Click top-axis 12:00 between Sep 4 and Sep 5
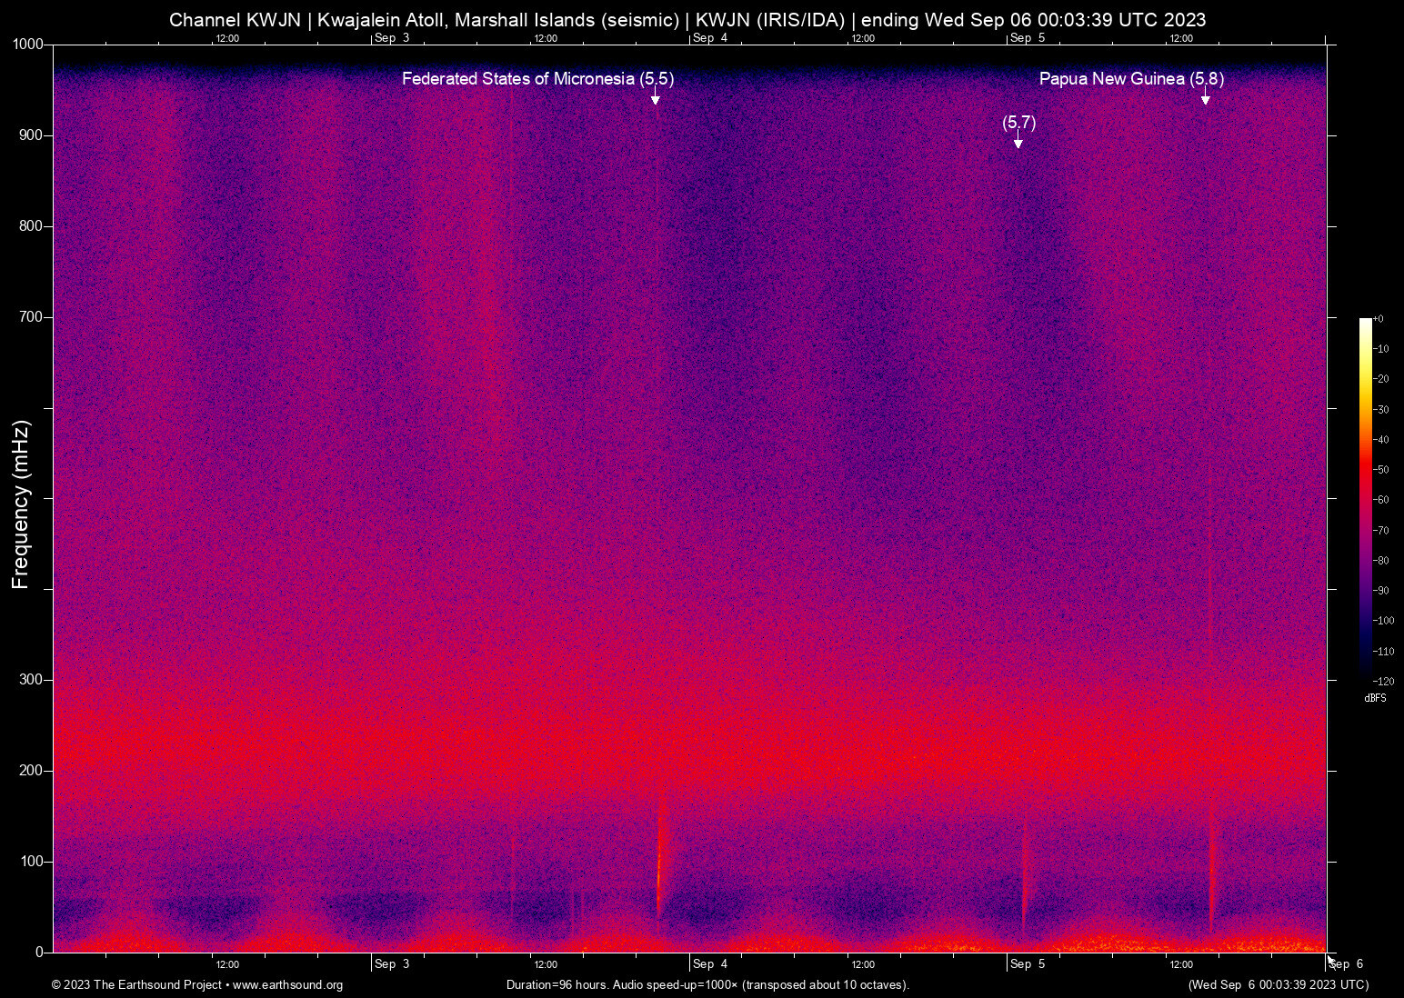The image size is (1404, 998). 863,38
